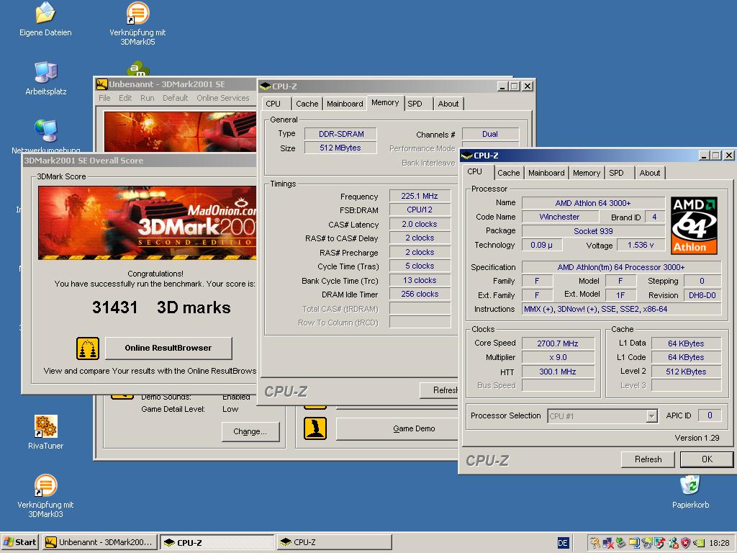
Task: Open the Online Services menu in 3DMark2001
Action: click(222, 98)
